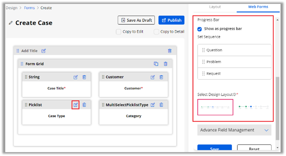Image resolution: width=286 pixels, height=156 pixels.
Task: Delete the Add Title section
Action: click(170, 51)
